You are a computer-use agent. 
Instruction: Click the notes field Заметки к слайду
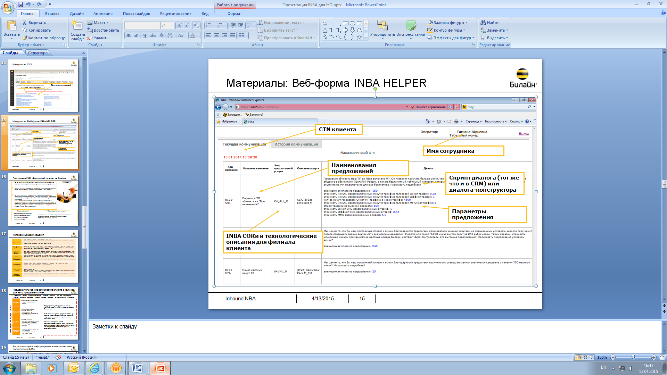(375, 337)
